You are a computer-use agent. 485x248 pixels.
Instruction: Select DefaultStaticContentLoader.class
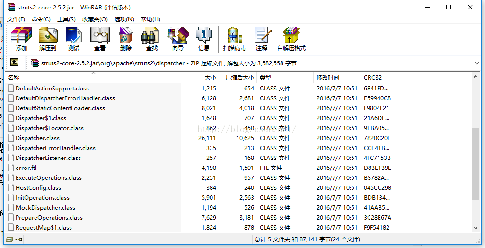pos(60,108)
